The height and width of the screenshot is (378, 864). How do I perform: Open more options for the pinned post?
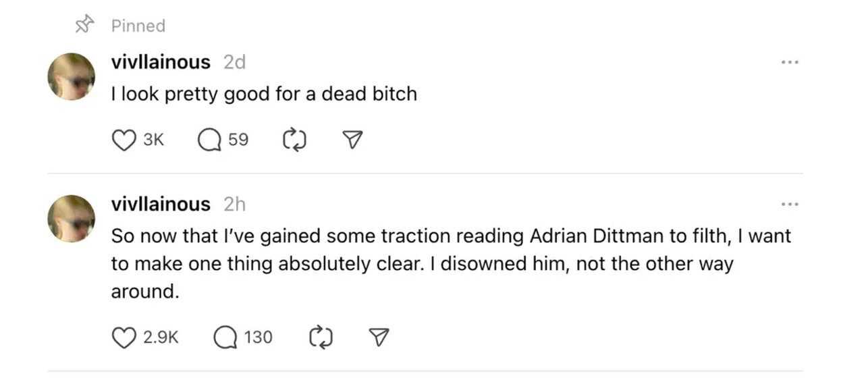click(x=789, y=62)
